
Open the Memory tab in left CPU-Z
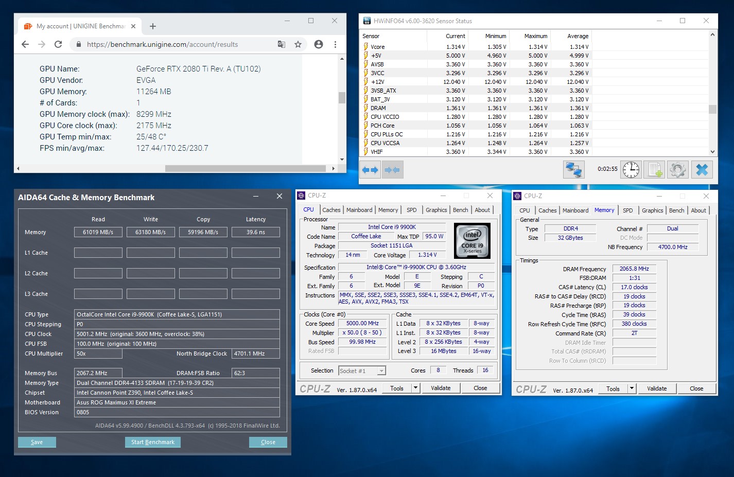point(388,210)
